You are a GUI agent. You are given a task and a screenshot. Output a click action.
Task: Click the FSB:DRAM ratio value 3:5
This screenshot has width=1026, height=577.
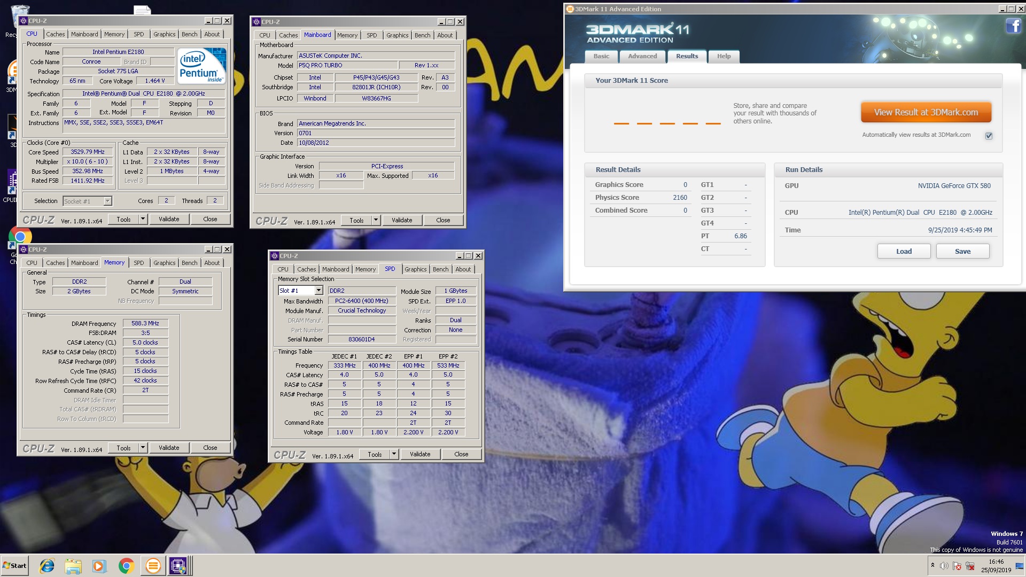(145, 333)
